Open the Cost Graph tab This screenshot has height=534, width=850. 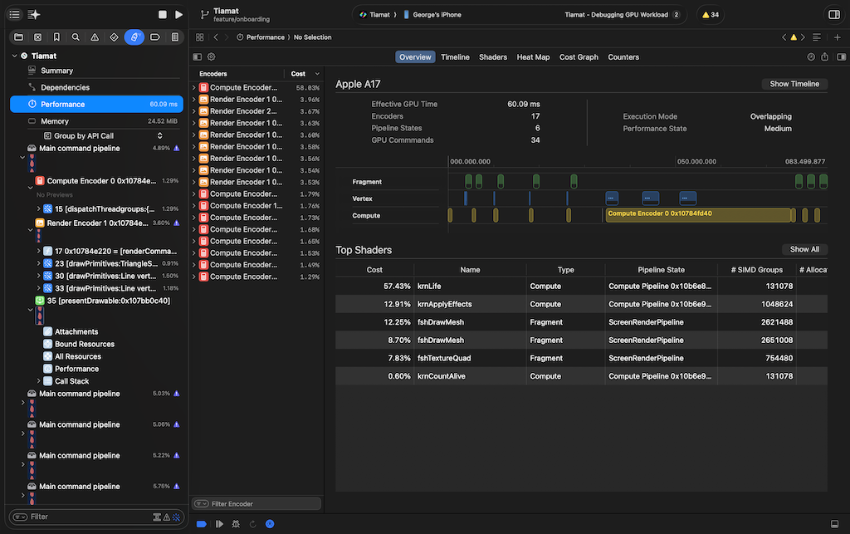click(579, 57)
